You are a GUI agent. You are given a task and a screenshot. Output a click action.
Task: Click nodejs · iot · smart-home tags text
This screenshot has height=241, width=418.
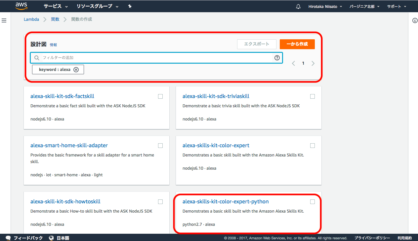click(x=66, y=175)
